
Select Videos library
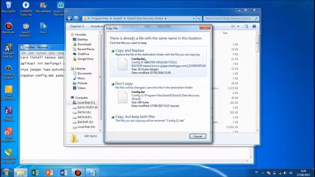click(x=82, y=88)
